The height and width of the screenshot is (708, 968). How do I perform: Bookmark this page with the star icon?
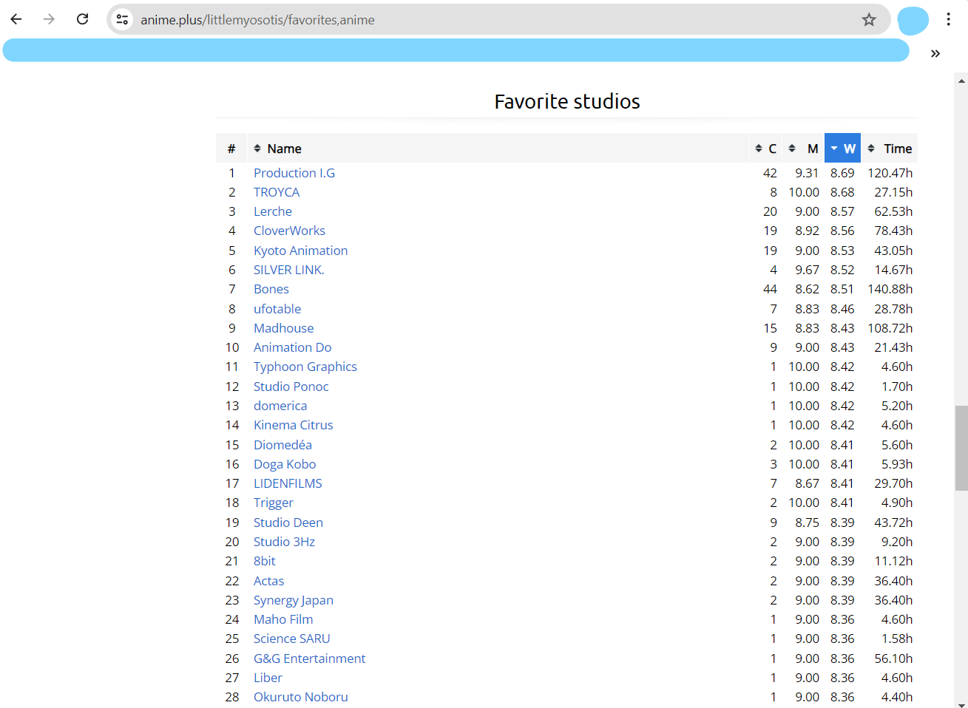click(869, 20)
